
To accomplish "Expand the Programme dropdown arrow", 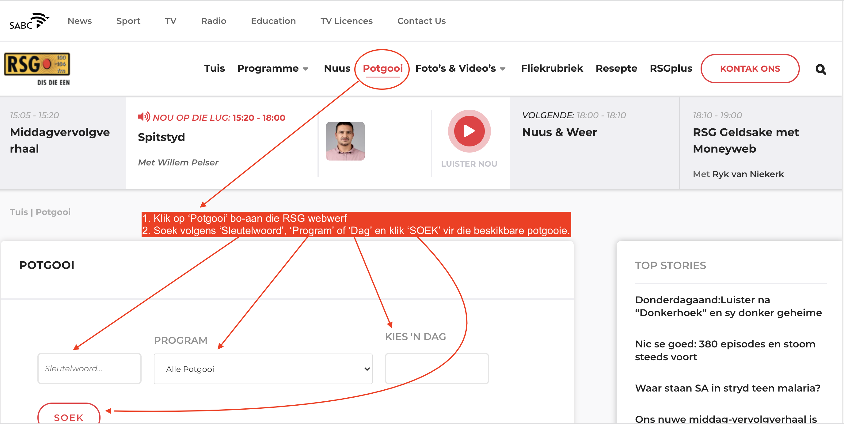I will coord(306,69).
